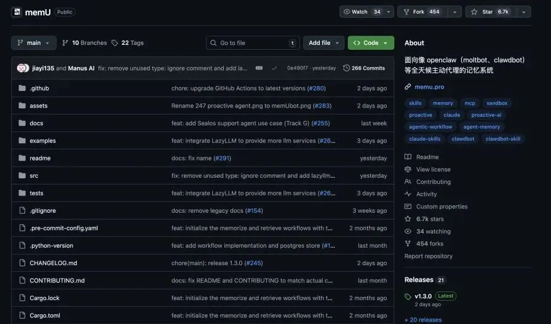Open pull request #255 link
Image resolution: width=551 pixels, height=324 pixels.
(320, 124)
